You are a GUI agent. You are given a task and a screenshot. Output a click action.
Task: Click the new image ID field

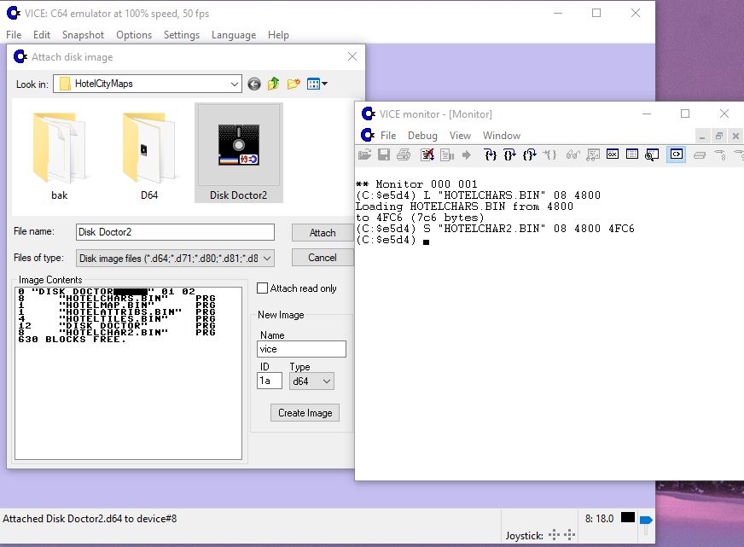pyautogui.click(x=270, y=381)
